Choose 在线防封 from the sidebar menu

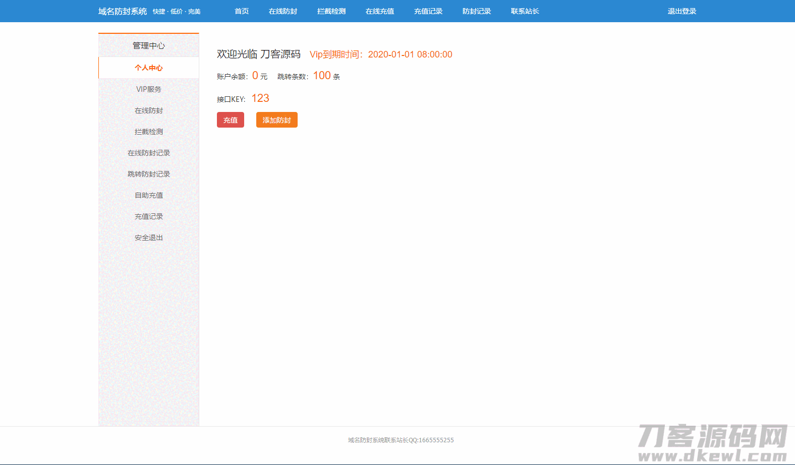click(x=149, y=110)
